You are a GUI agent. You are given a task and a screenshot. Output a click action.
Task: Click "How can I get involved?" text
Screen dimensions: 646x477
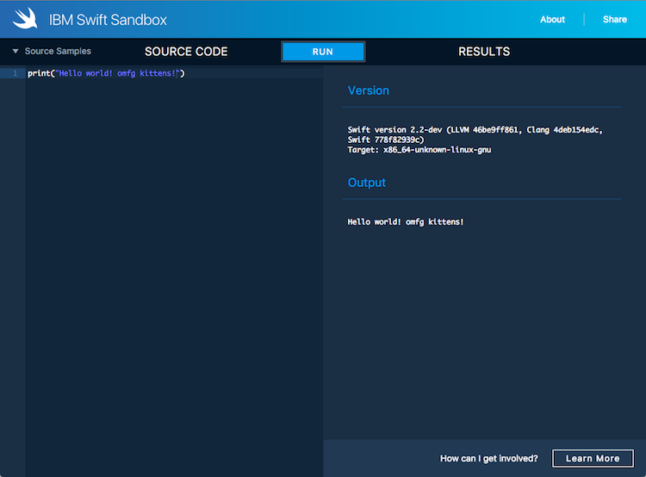pyautogui.click(x=488, y=458)
